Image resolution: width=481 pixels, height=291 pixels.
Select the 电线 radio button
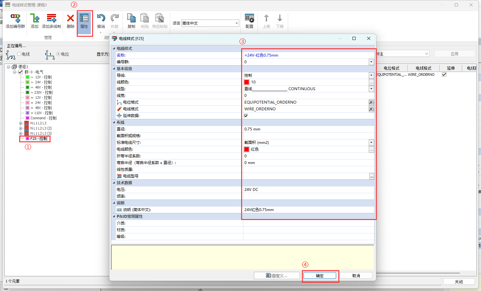19,54
